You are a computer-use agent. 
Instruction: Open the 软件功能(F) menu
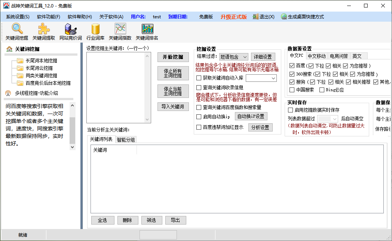click(49, 17)
